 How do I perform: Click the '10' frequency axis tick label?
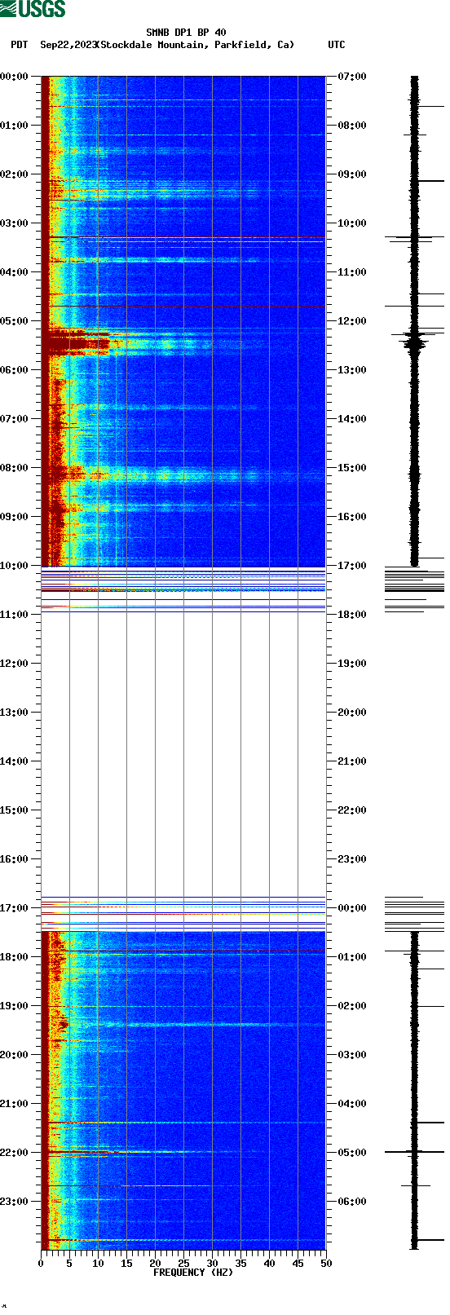point(98,1264)
